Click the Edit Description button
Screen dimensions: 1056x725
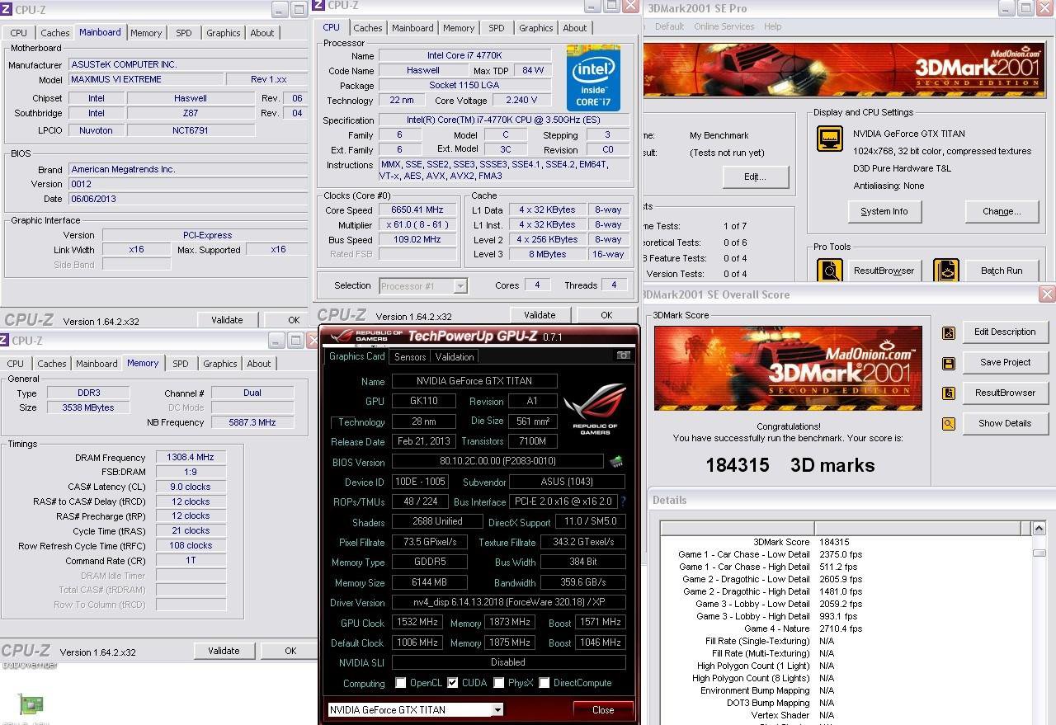click(1005, 332)
